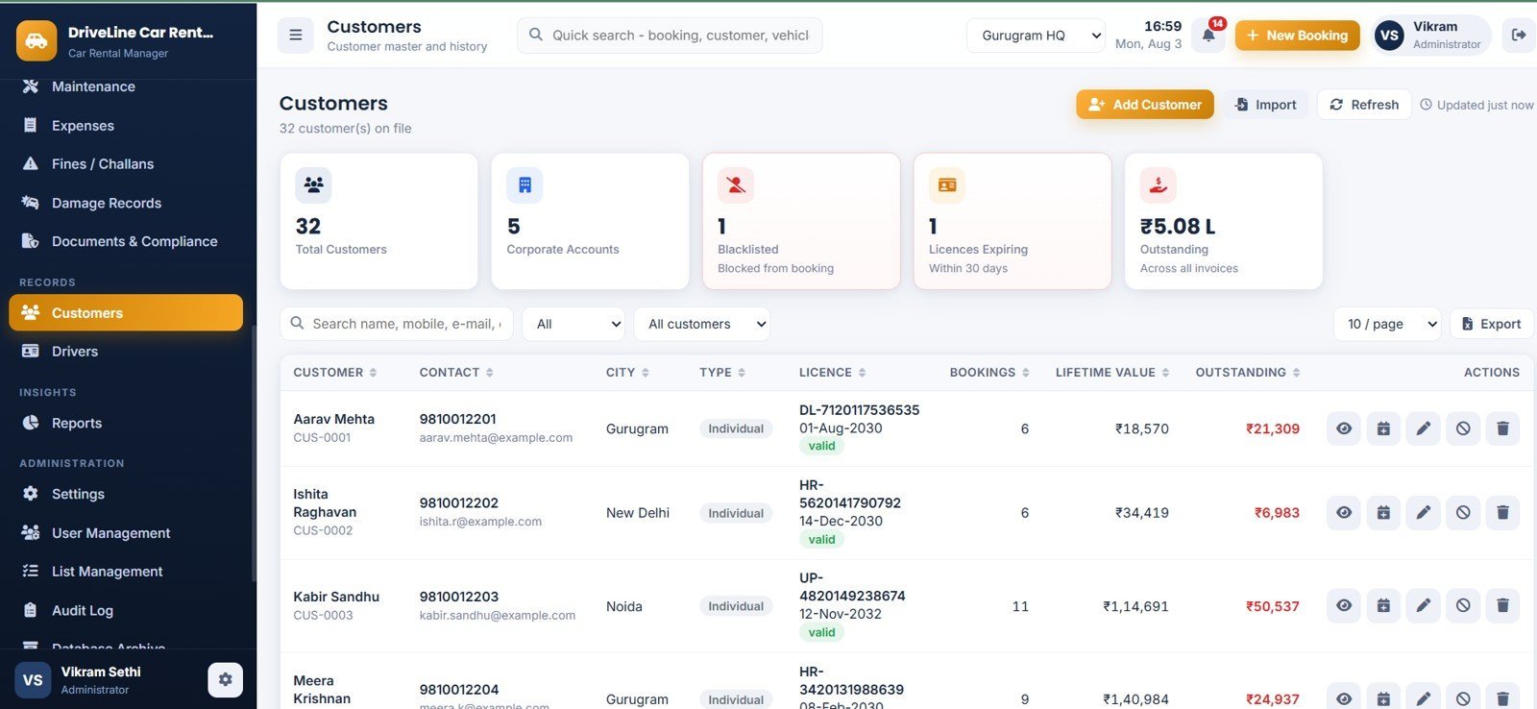Click the DriveLine car logo icon
Viewport: 1537px width, 709px height.
point(37,41)
